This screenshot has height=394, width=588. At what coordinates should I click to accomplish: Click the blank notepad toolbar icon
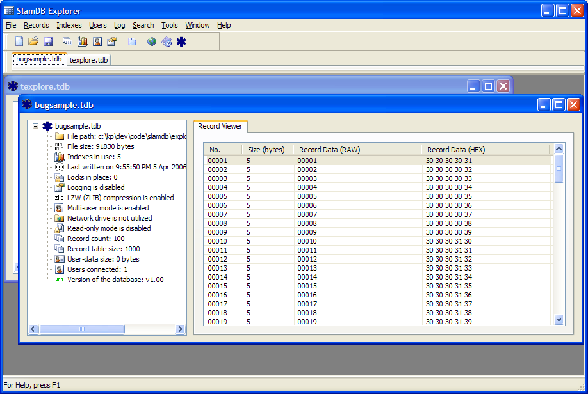pos(131,42)
